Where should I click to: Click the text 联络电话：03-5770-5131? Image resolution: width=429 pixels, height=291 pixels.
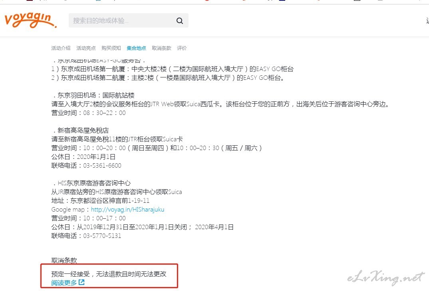[x=86, y=236]
